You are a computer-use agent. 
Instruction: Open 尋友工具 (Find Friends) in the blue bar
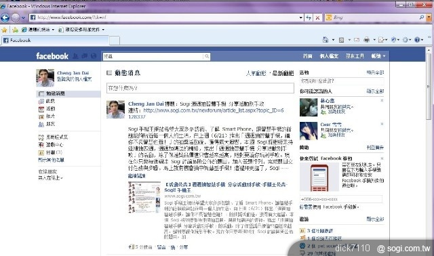355,56
